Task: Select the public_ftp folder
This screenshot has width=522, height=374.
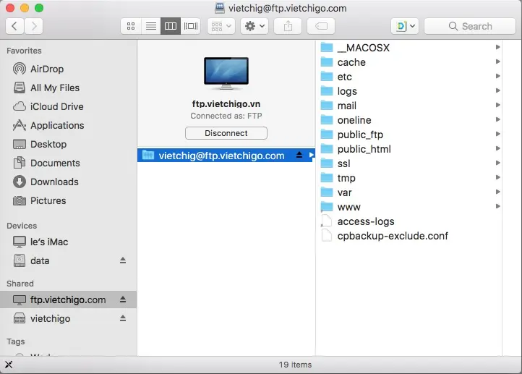Action: click(408, 135)
